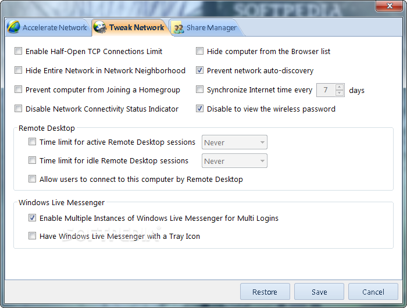
Task: Check Time limit for idle Remote Desktop sessions
Action: [32, 160]
